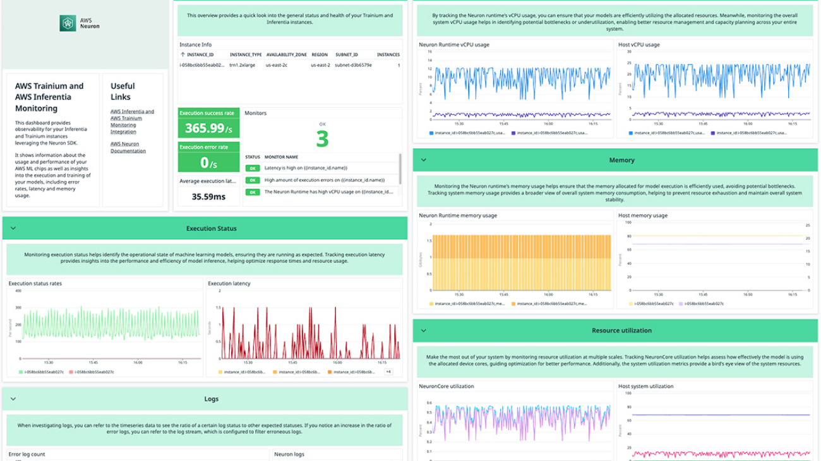
Task: Open the 'High amount of execution errors' monitor
Action: 323,180
